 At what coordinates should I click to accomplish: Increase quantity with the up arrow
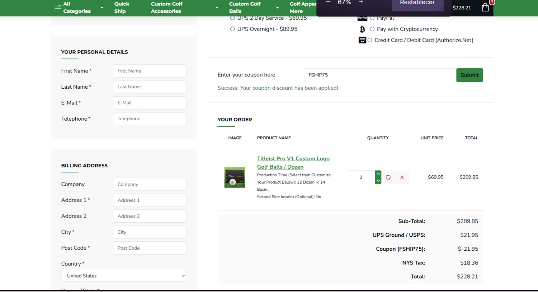point(378,174)
